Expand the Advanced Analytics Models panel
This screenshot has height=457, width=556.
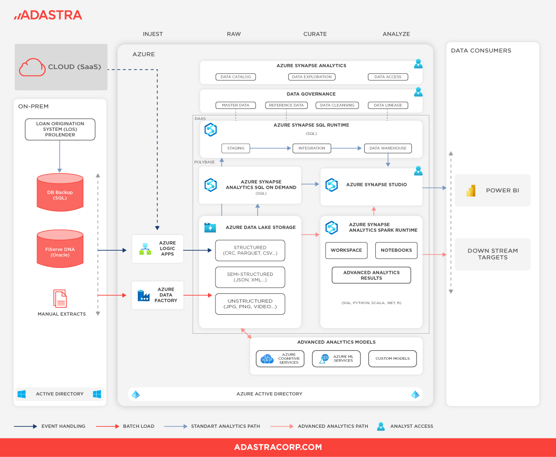click(337, 342)
